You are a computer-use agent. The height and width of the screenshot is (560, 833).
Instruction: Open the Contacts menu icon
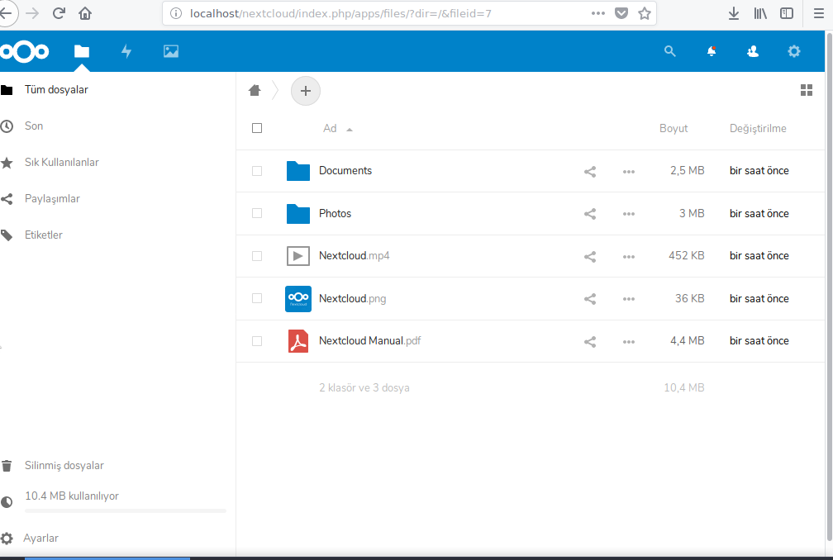752,51
